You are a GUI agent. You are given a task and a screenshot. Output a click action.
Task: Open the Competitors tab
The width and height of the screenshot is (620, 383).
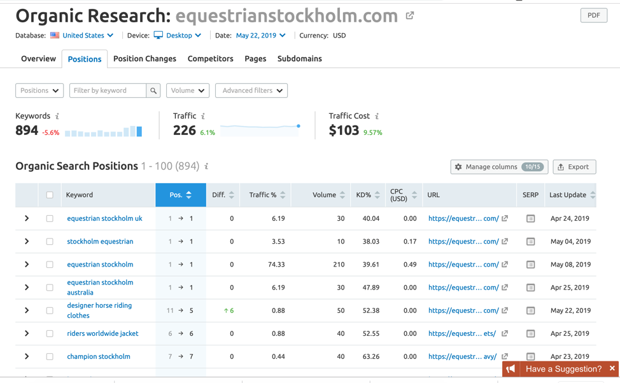[x=210, y=59]
